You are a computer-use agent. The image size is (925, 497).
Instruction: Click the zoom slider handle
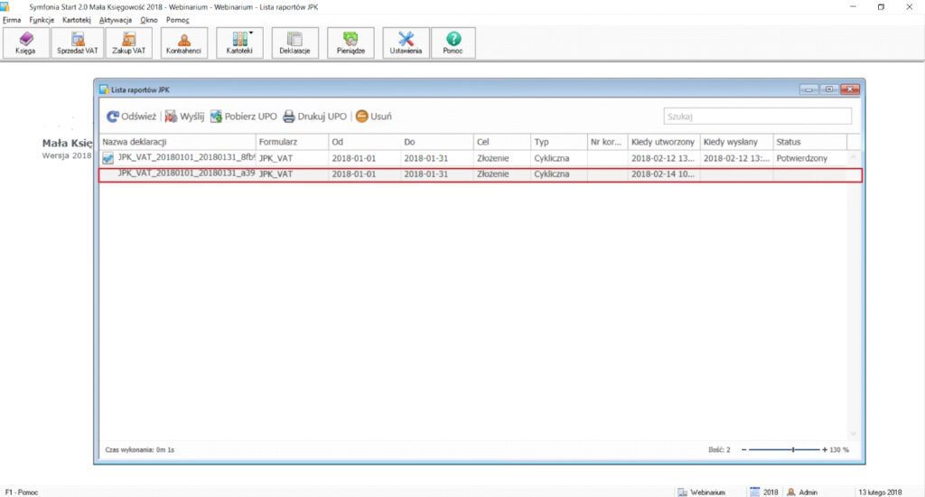(793, 449)
